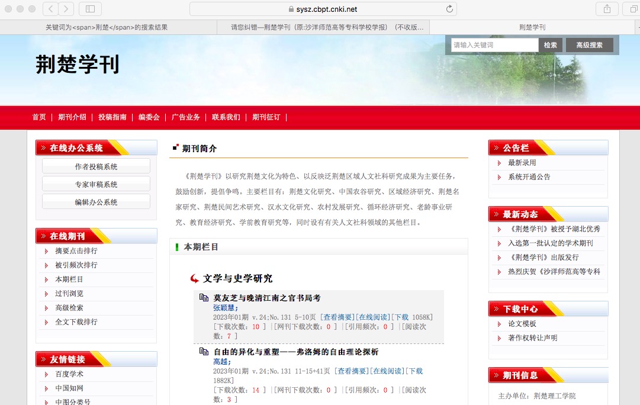
Task: Open 摘要点击排行 link
Action: [x=76, y=250]
